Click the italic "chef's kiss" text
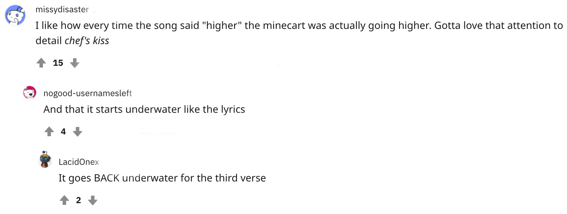Viewport: 567px width, 214px height. [x=87, y=41]
